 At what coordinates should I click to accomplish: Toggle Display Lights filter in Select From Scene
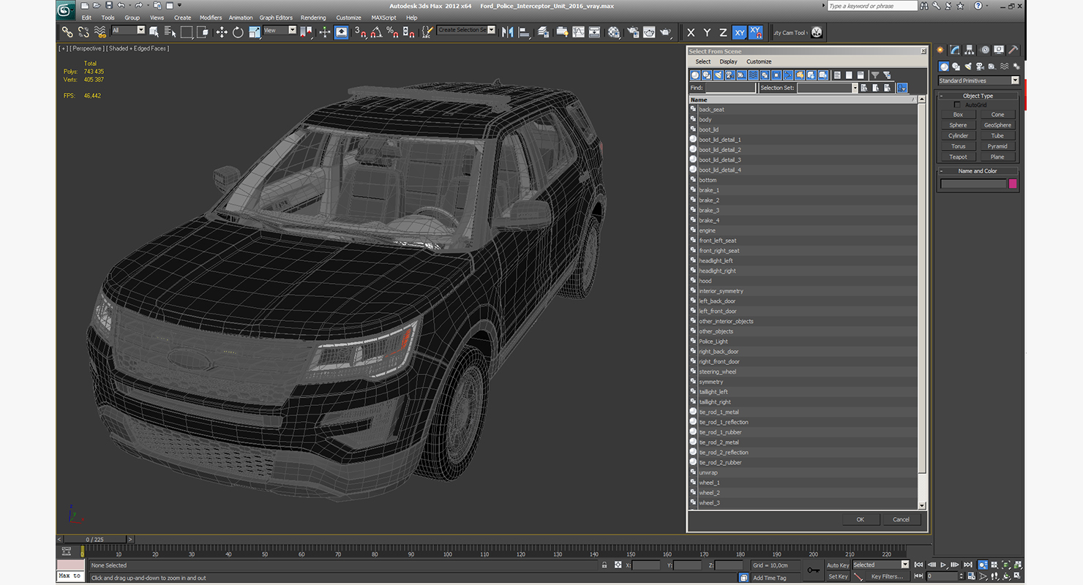click(719, 75)
